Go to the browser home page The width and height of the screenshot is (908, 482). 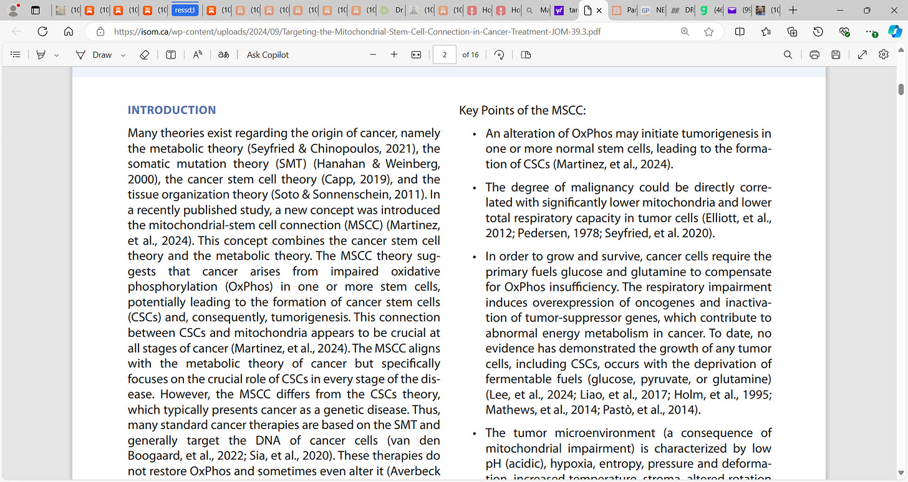(69, 32)
